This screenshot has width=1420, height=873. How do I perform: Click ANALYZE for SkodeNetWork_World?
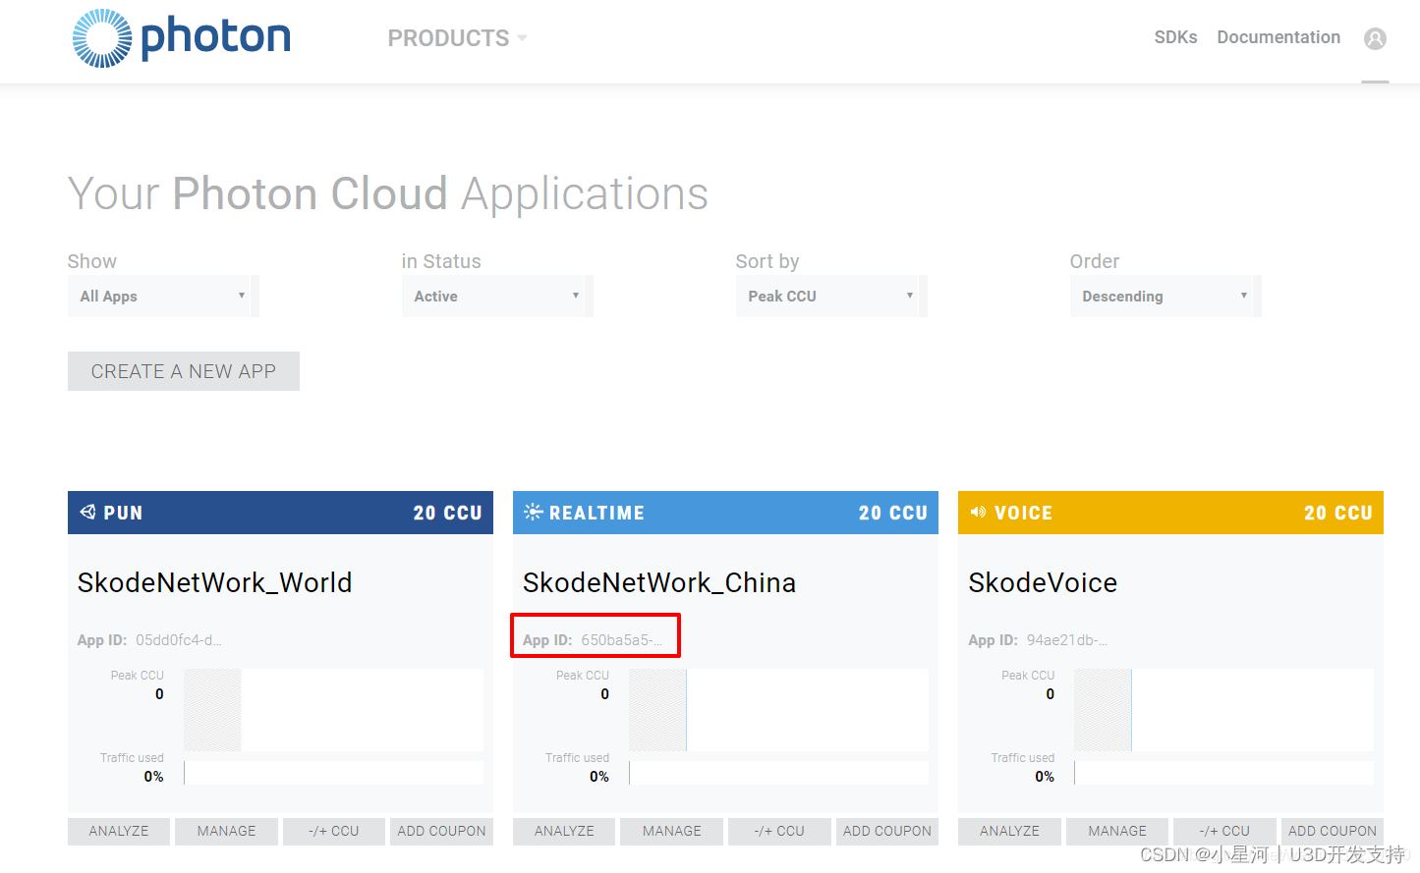pos(119,831)
